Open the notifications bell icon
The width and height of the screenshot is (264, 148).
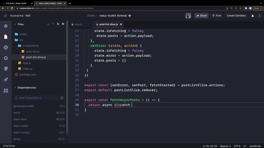252,16
